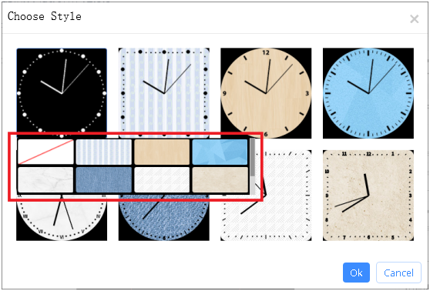
Task: Pick the denim round clock style
Action: pyautogui.click(x=164, y=218)
